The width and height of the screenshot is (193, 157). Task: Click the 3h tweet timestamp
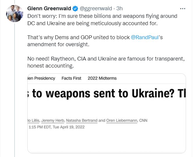click(119, 8)
